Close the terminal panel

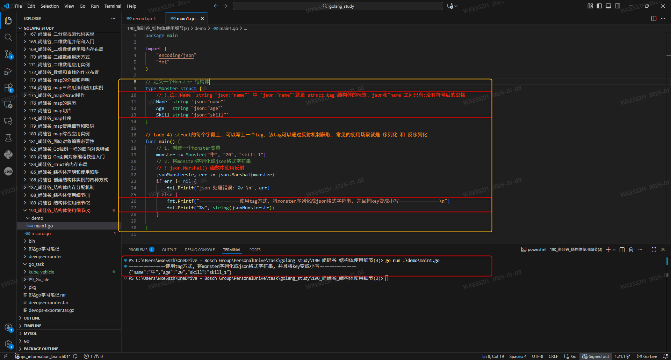[x=663, y=250]
